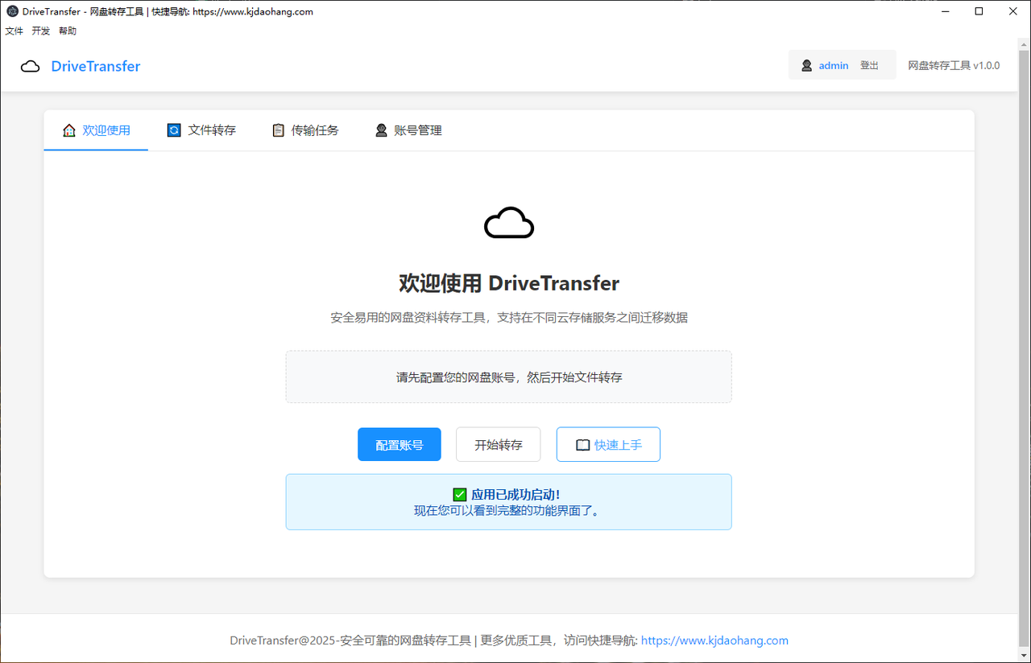Click the book icon in the 快速上手 button

582,445
